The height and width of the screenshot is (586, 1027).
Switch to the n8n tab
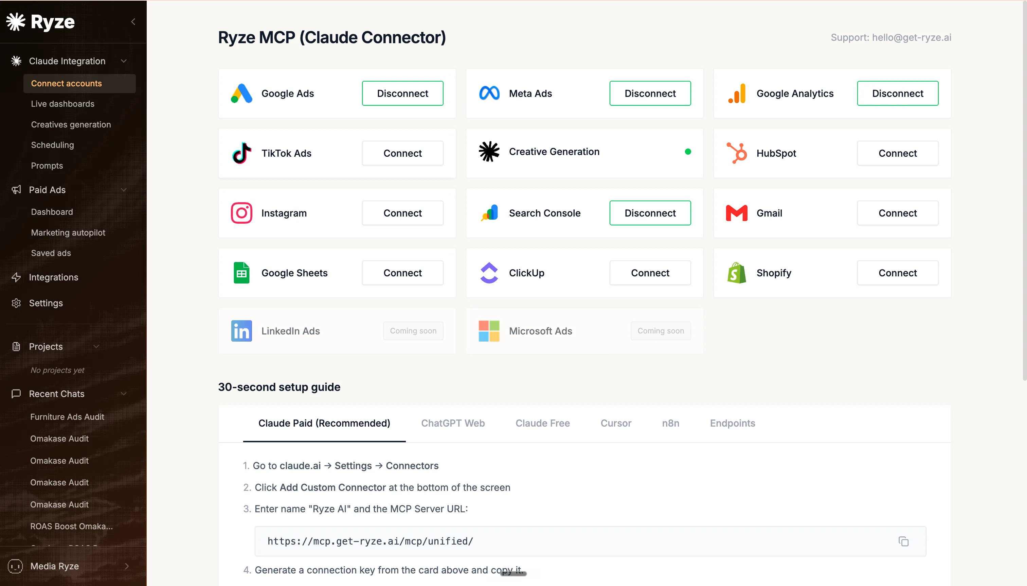(670, 424)
